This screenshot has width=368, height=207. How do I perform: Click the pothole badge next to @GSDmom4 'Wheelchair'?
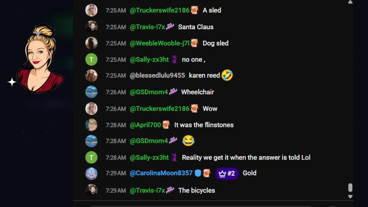[x=173, y=92]
